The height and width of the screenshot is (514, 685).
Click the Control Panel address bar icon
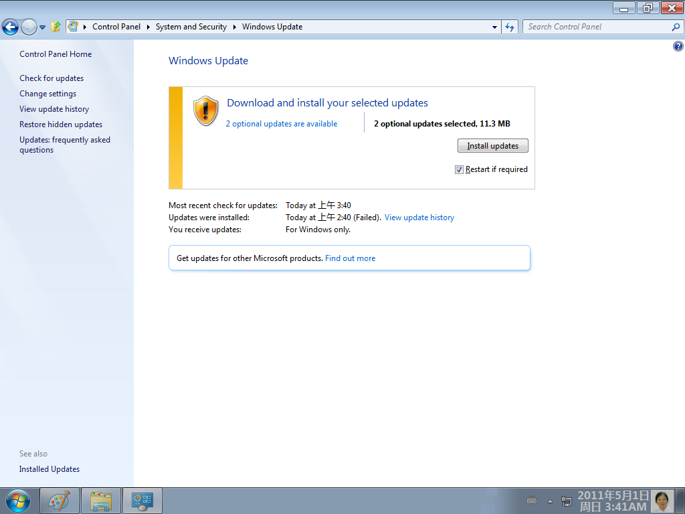pyautogui.click(x=73, y=27)
